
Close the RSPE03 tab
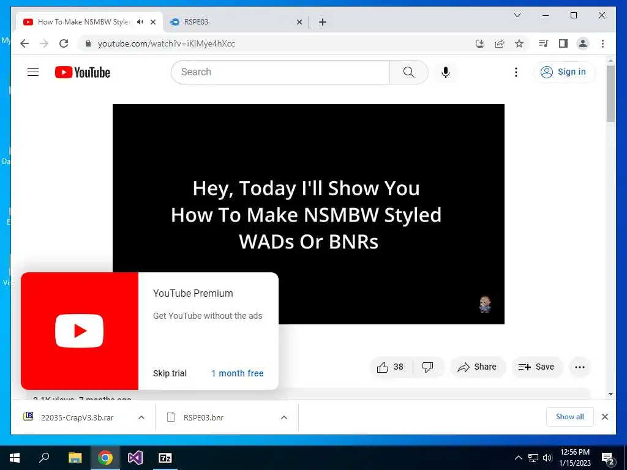coord(299,22)
